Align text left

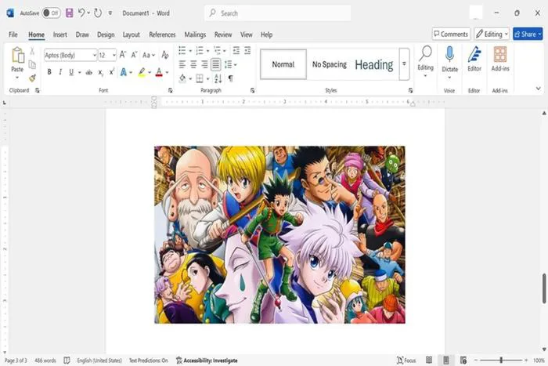coord(182,64)
